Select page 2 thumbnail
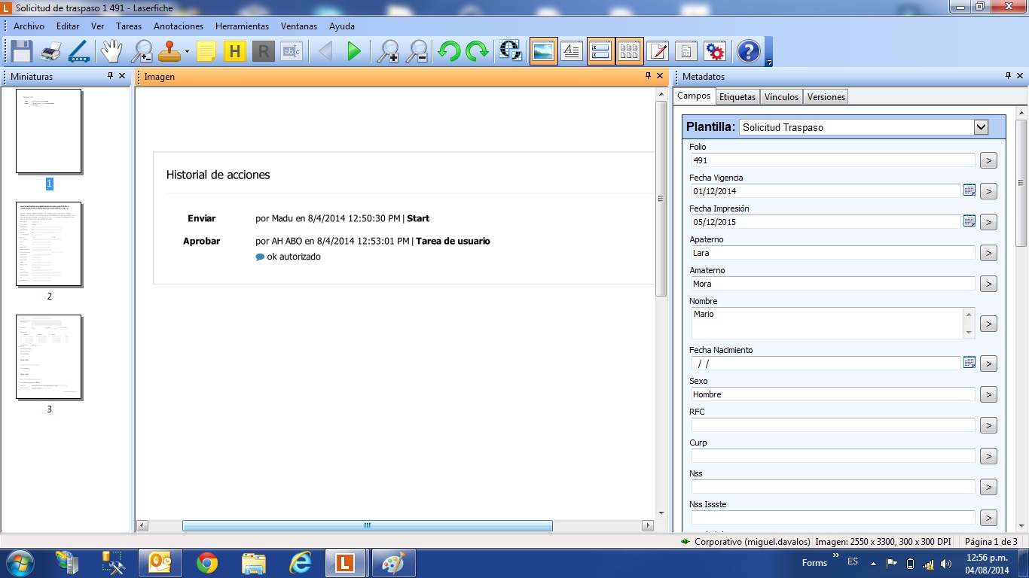Image resolution: width=1029 pixels, height=578 pixels. point(49,244)
